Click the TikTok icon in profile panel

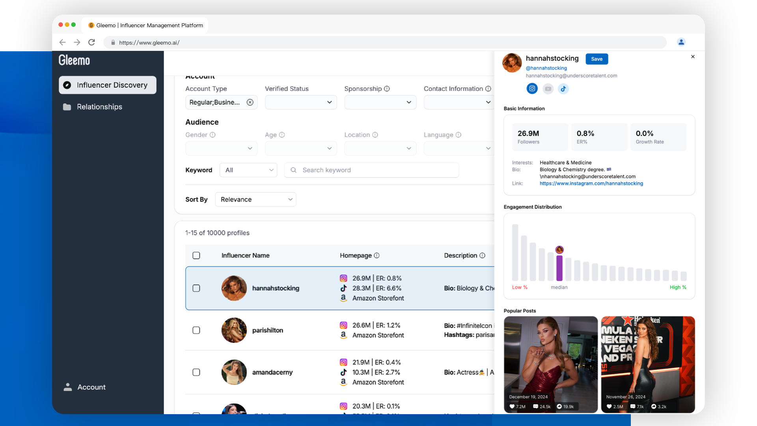click(x=563, y=88)
